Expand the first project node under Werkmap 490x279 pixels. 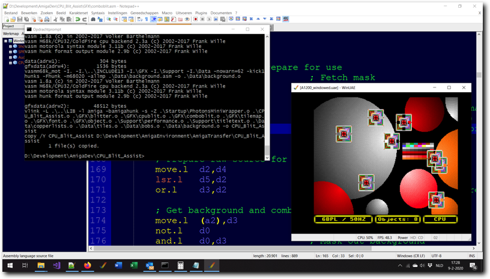pos(10,46)
